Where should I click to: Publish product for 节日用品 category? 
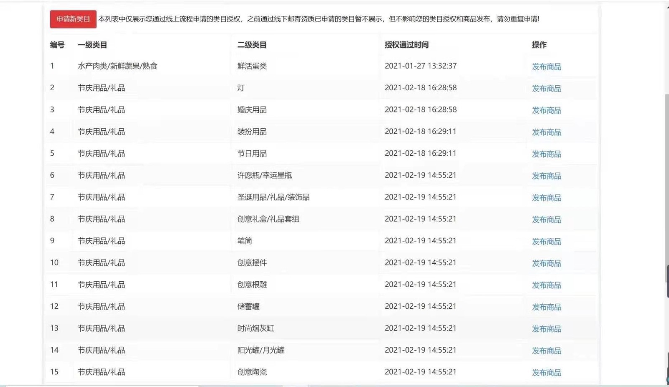coord(546,154)
